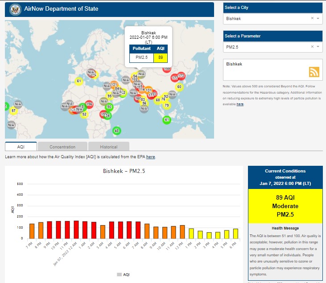The width and height of the screenshot is (326, 283).
Task: Click the yellow map marker showing 57
Action: (x=13, y=111)
